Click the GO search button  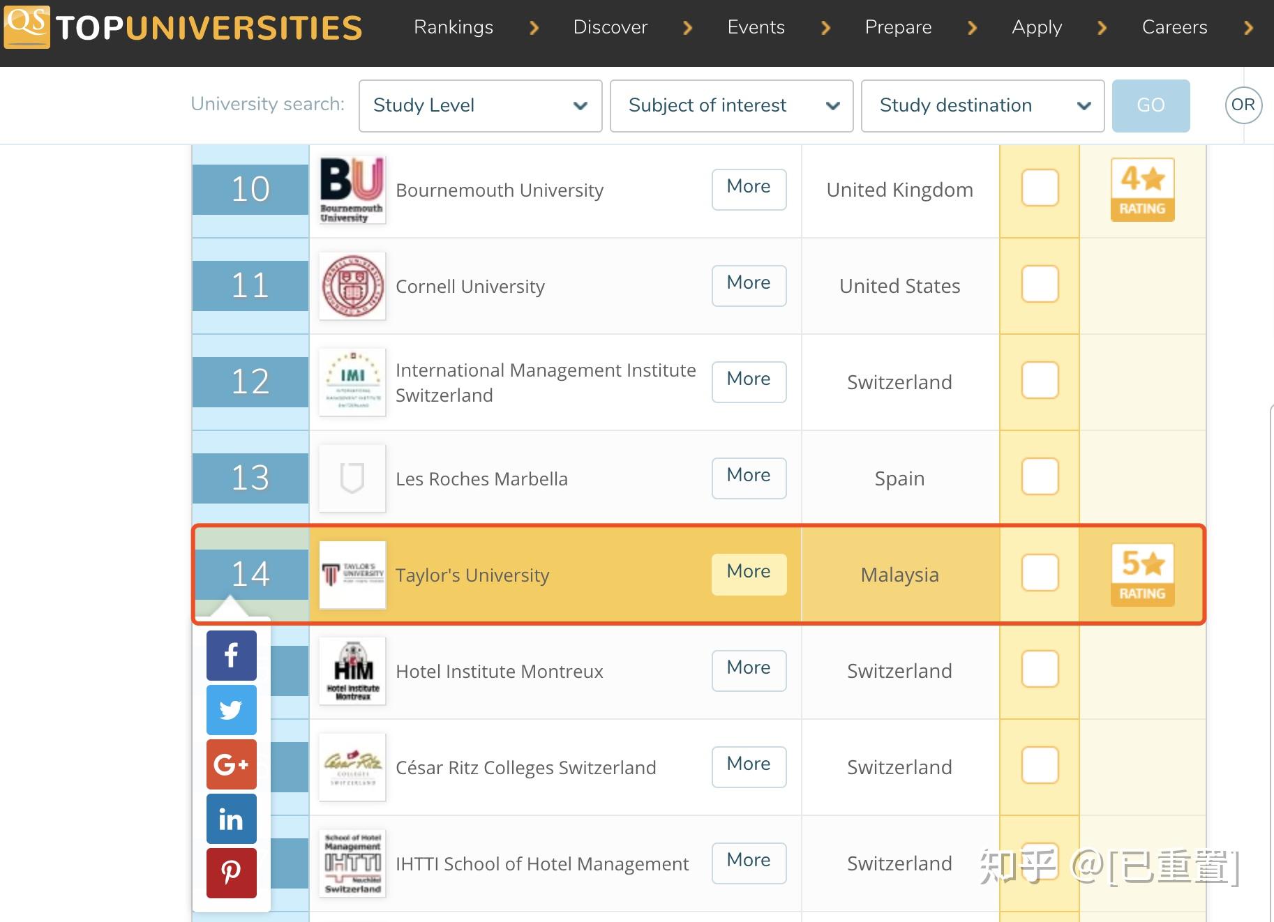(1151, 106)
